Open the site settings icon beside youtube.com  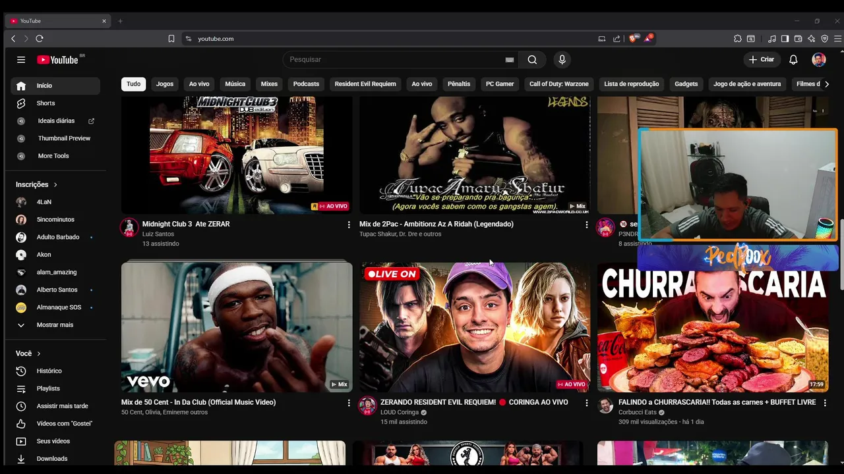[189, 39]
